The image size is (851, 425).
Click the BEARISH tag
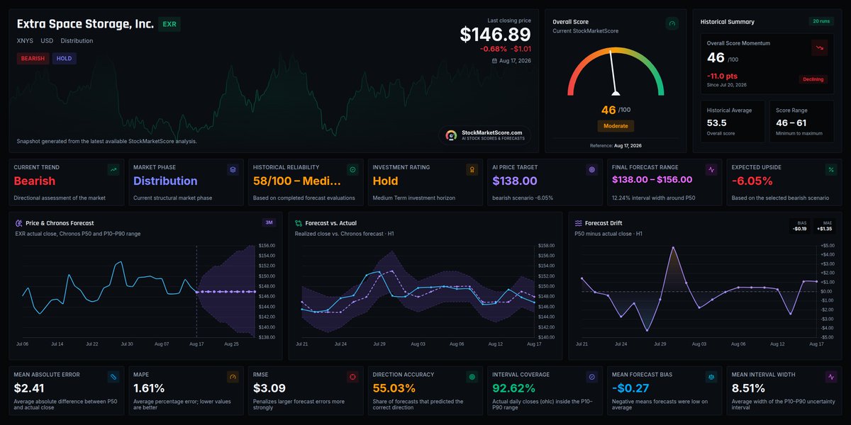click(x=33, y=59)
